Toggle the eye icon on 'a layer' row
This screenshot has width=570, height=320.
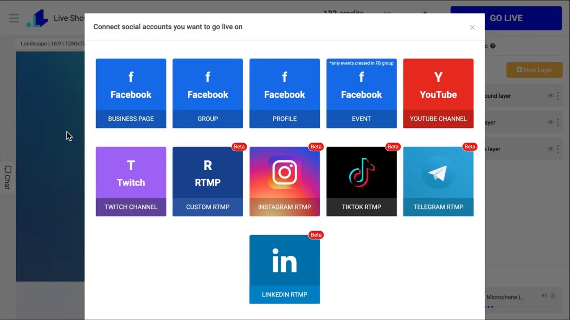pyautogui.click(x=550, y=149)
